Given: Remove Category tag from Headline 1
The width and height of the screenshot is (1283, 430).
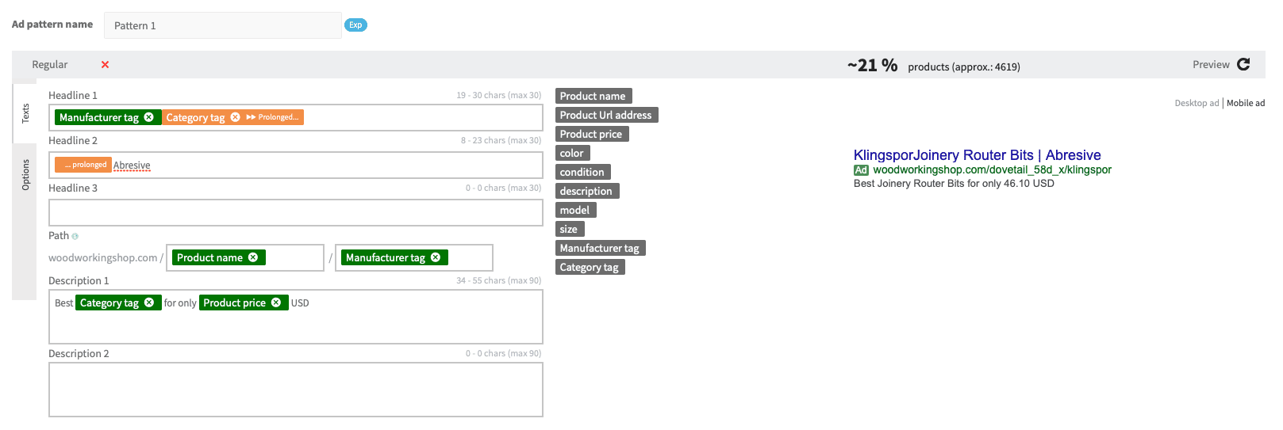Looking at the screenshot, I should point(236,117).
